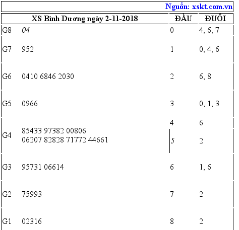
Task: Click the tail values 4, 6, 7
Action: [209, 30]
